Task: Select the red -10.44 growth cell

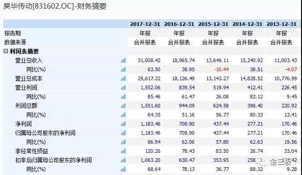Action: (221, 69)
